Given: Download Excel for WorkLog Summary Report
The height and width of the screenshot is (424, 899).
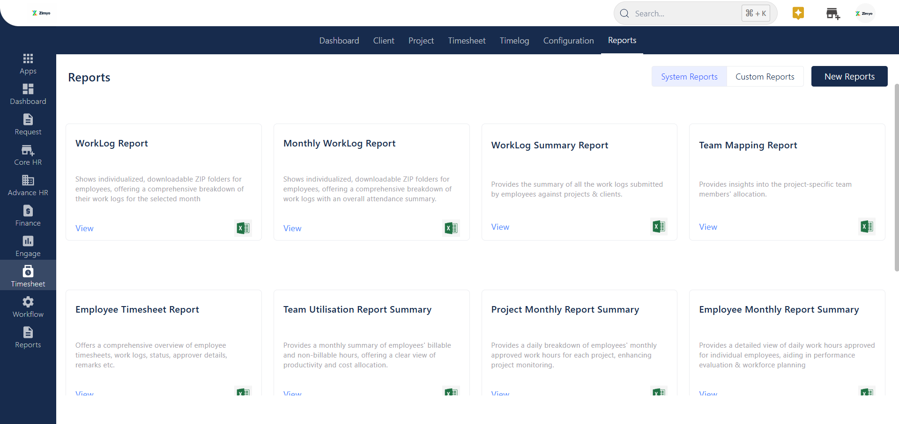Looking at the screenshot, I should [x=659, y=227].
